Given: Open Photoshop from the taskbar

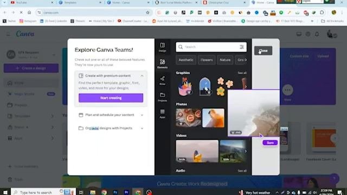Looking at the screenshot, I should point(115,192).
